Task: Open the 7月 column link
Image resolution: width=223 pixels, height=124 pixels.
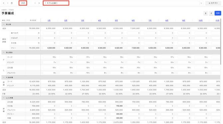Action: click(150, 21)
